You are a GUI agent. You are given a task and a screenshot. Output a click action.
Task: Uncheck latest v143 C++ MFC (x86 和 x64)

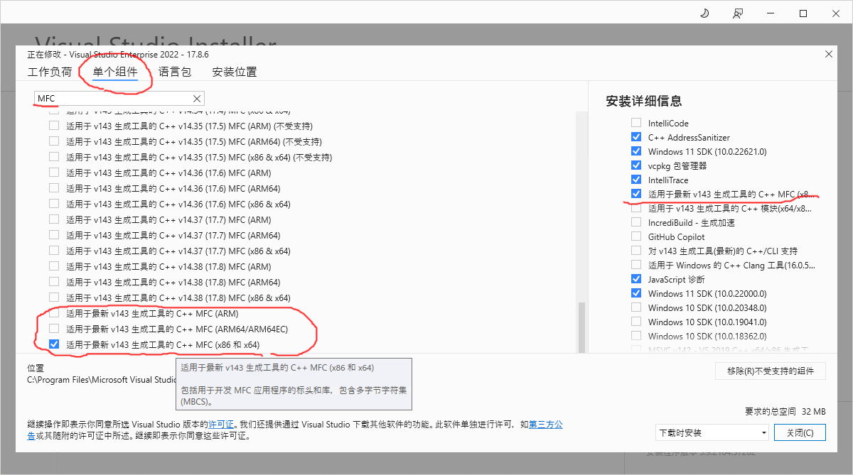tap(54, 345)
